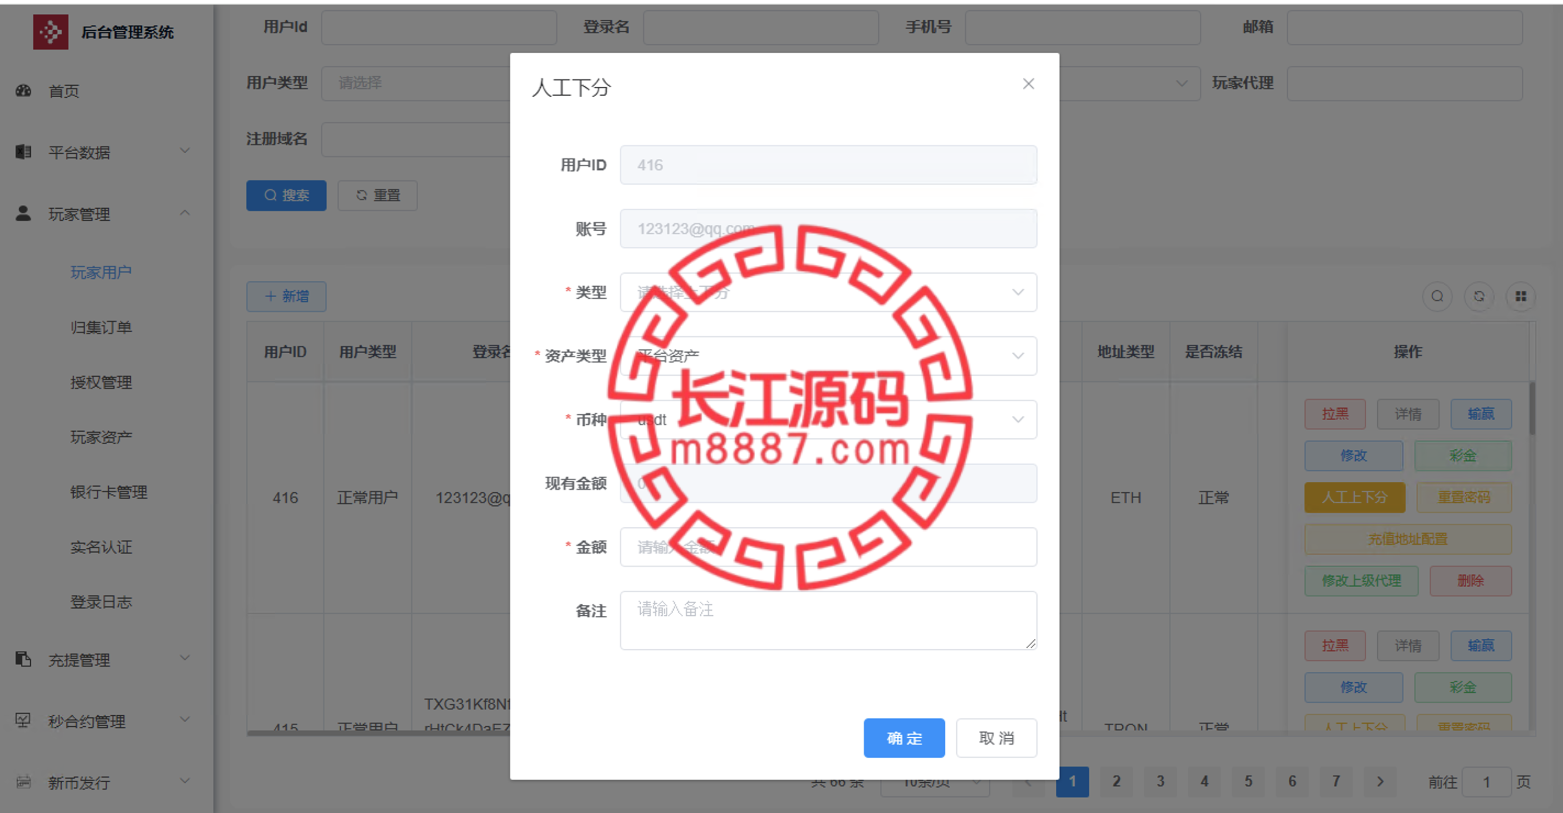Click the 用户ID field showing 416
This screenshot has width=1563, height=813.
(828, 165)
